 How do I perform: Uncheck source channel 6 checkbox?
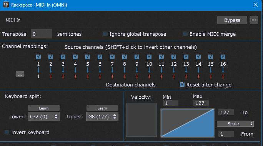(x=100, y=56)
